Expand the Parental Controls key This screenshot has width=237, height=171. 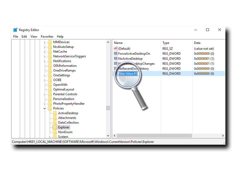pos(45,94)
